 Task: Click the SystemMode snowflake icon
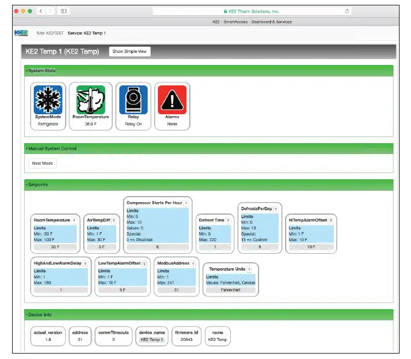48,100
